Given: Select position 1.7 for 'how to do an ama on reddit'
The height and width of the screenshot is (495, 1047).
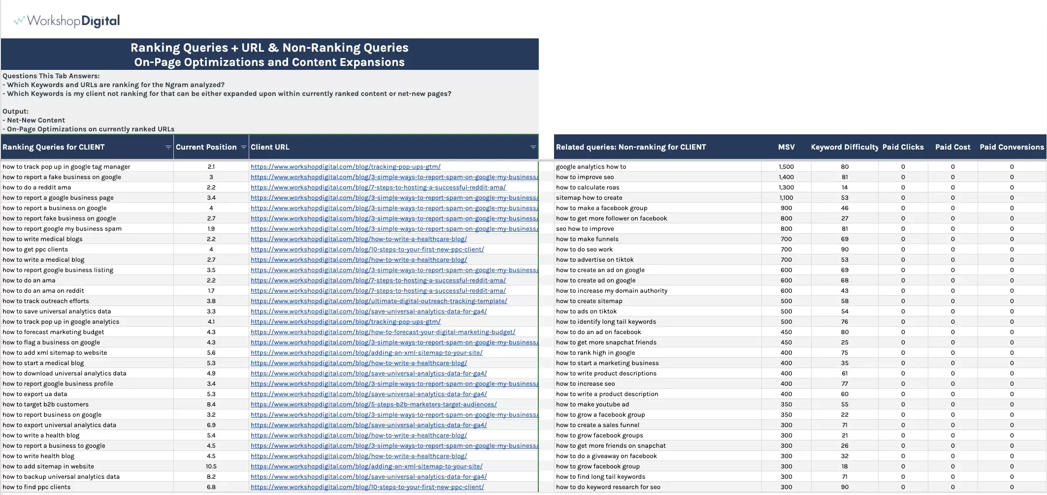Looking at the screenshot, I should click(x=211, y=291).
